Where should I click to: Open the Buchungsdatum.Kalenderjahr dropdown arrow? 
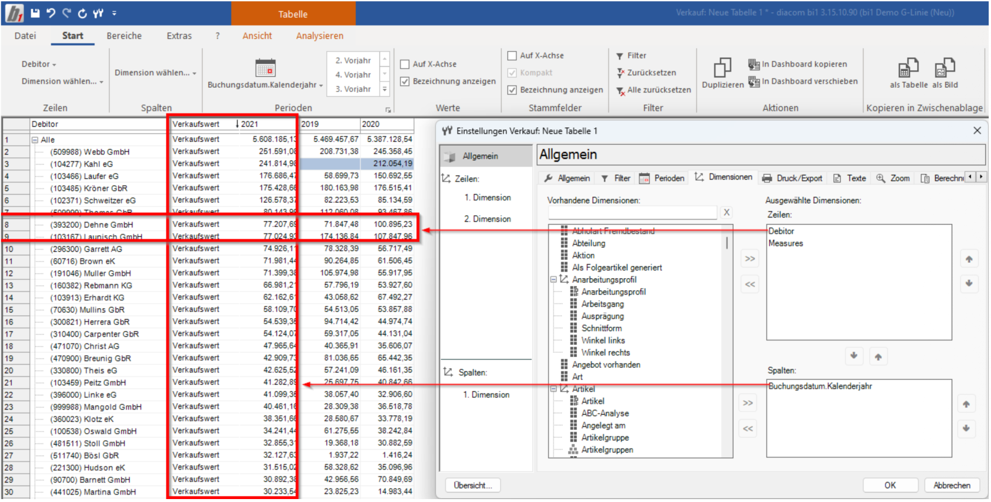pos(321,85)
